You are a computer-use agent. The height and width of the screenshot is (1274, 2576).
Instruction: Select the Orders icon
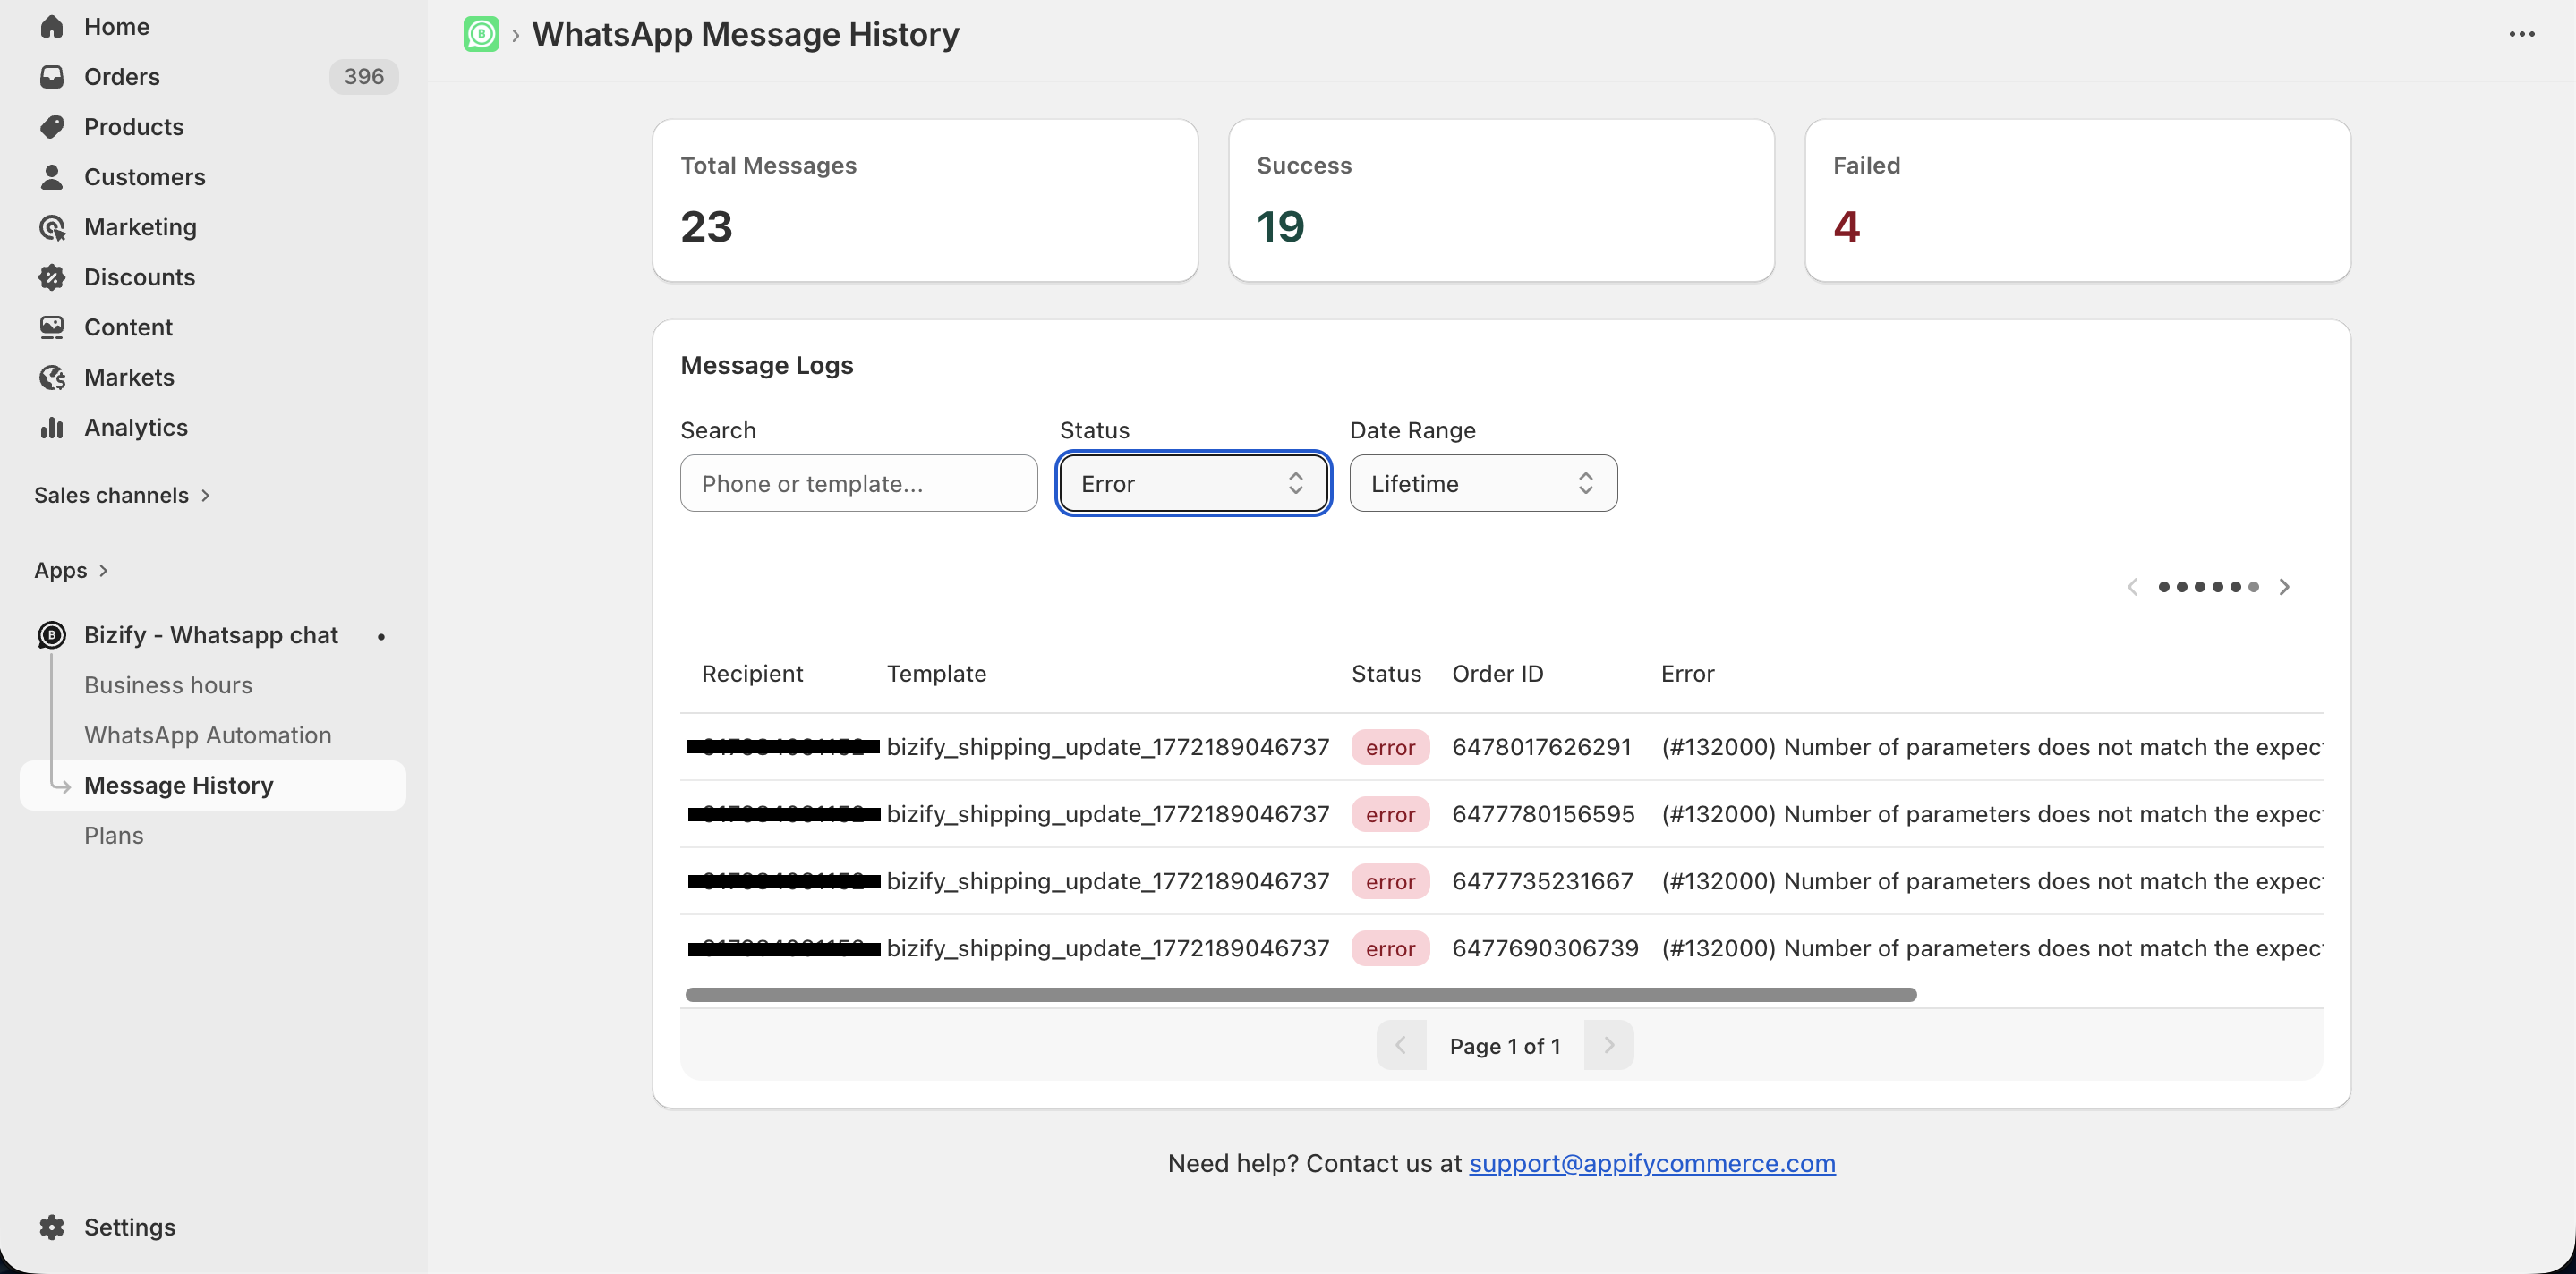click(53, 76)
